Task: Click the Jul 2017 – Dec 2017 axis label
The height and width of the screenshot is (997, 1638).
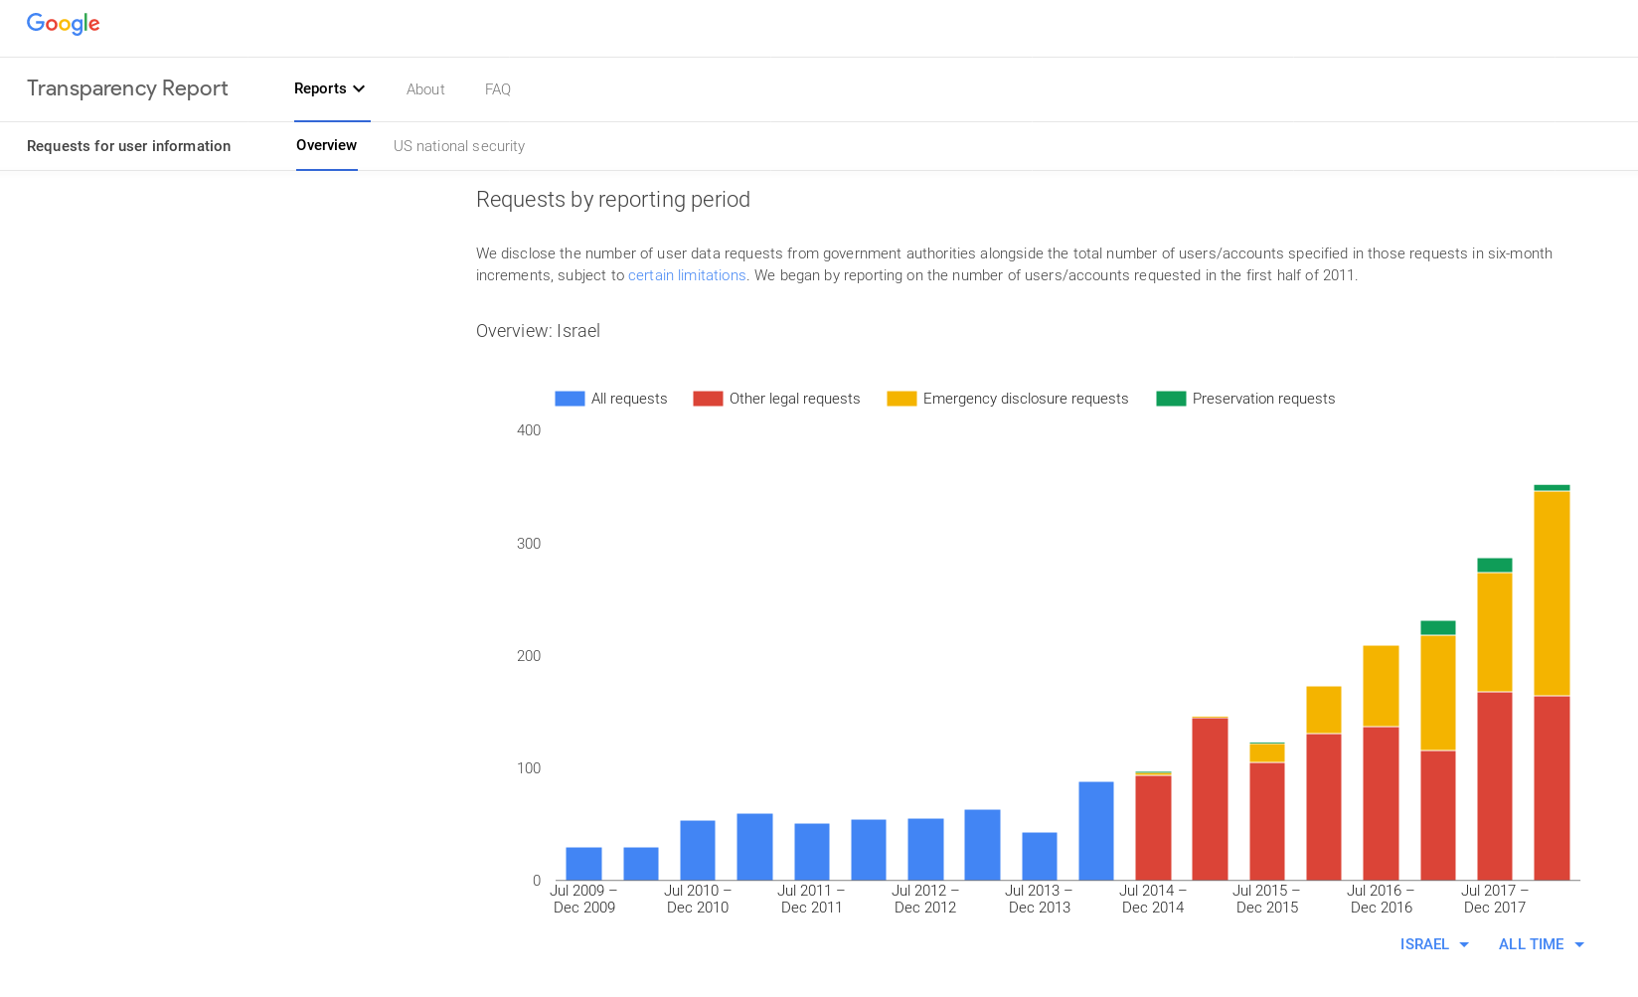Action: (1495, 899)
